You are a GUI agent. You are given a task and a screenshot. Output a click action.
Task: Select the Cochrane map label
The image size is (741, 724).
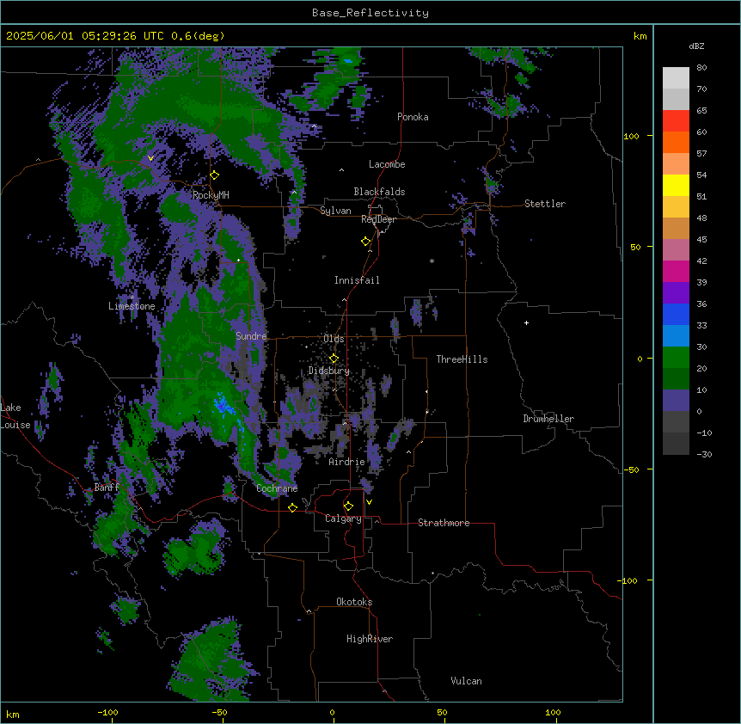coord(277,488)
